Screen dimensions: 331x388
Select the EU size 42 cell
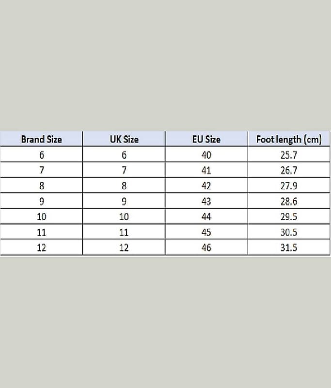[206, 186]
